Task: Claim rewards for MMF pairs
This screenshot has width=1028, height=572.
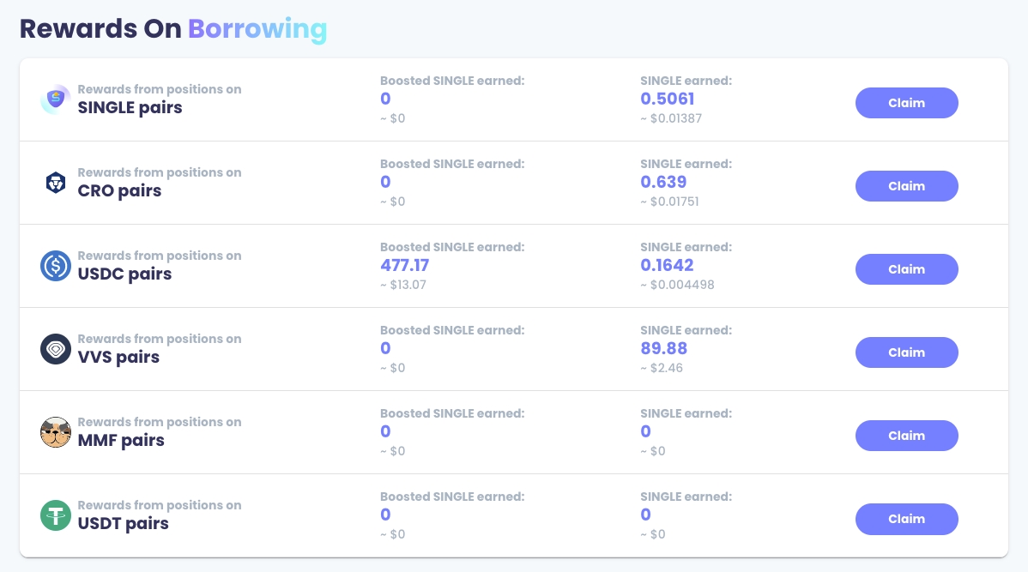Action: 906,436
